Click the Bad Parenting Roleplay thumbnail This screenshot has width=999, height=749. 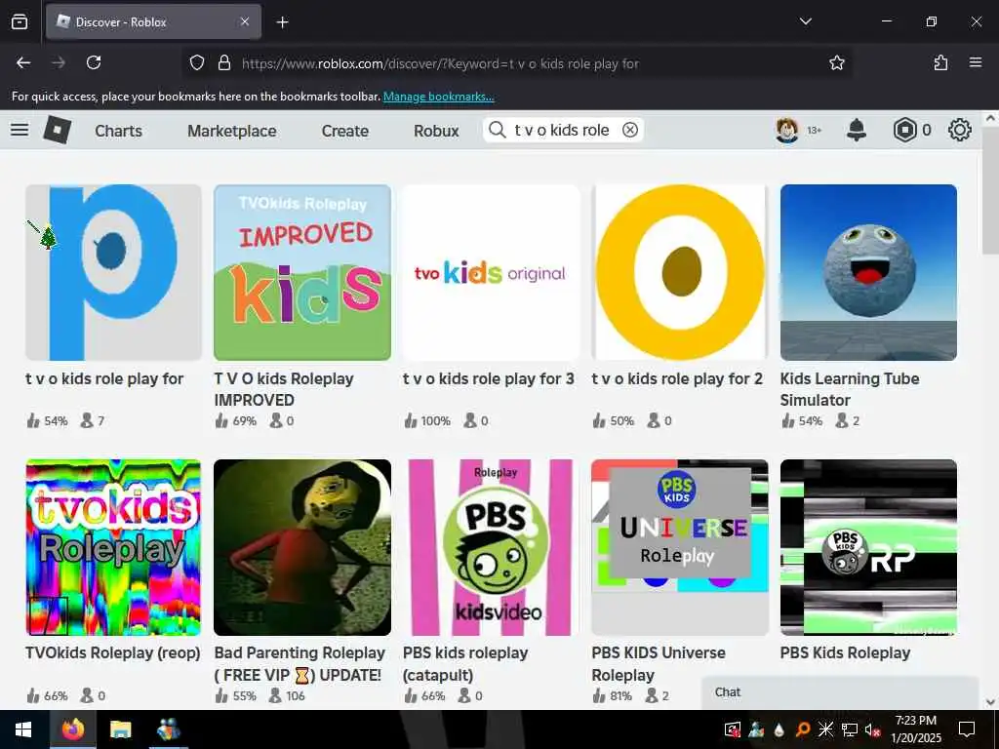click(302, 547)
